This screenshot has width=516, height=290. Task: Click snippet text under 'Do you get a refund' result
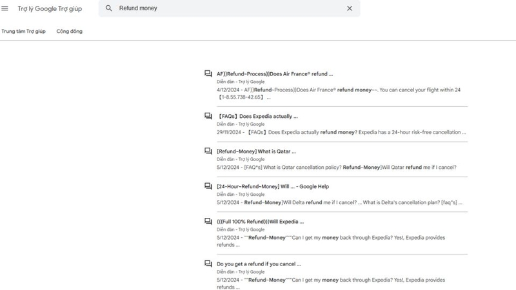pos(331,284)
